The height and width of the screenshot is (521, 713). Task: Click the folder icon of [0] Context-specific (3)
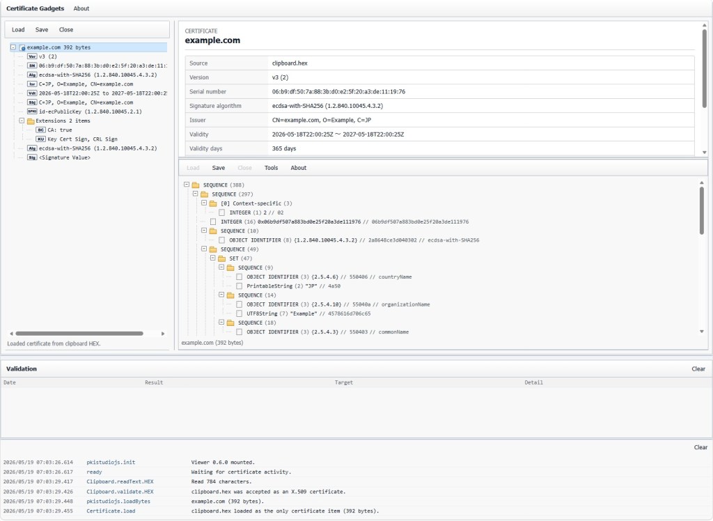213,203
